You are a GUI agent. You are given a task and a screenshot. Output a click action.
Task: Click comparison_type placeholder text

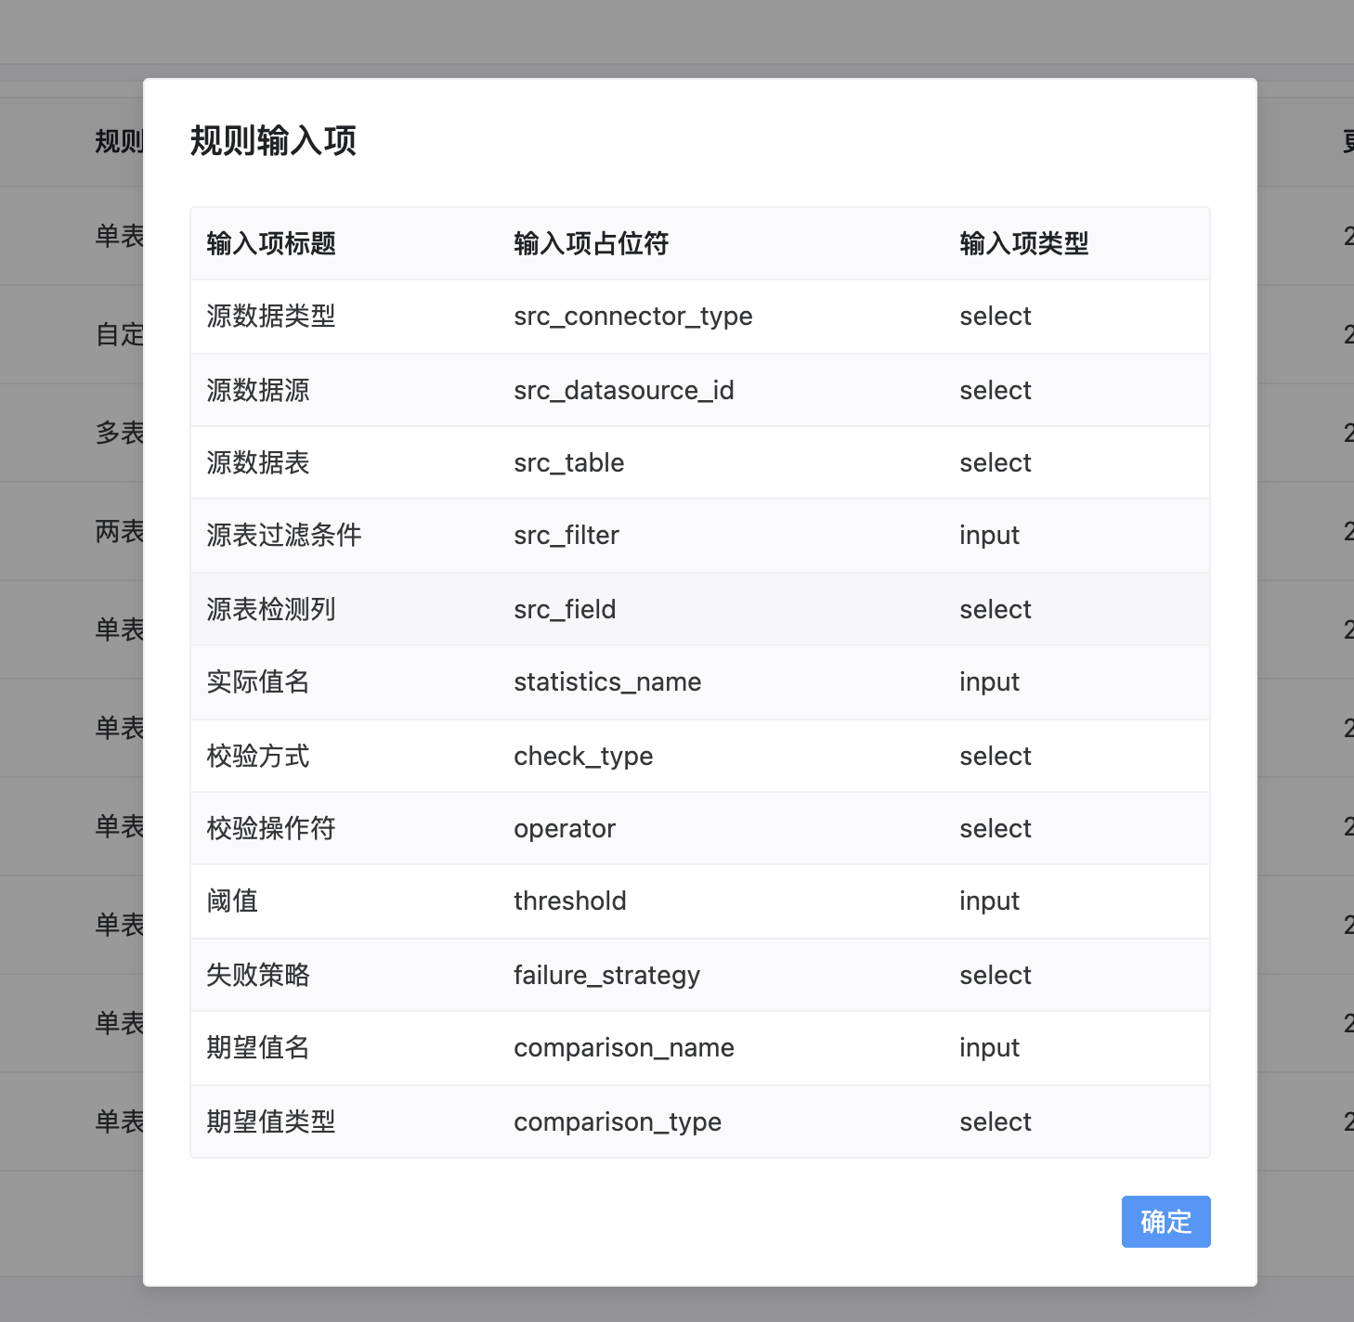tap(618, 1121)
